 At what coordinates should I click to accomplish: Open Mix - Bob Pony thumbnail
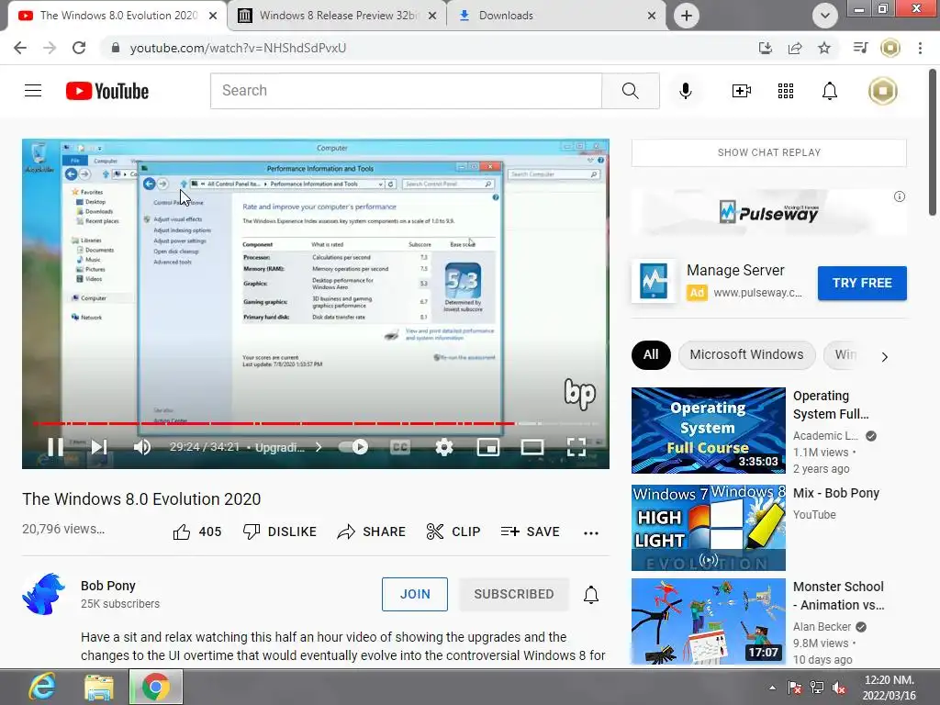click(708, 528)
